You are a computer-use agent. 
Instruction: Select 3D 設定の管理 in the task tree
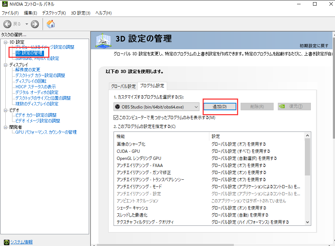click(x=29, y=53)
